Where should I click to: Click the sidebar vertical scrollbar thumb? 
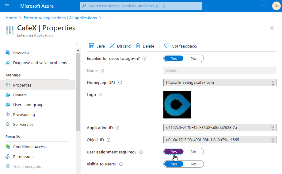click(x=78, y=92)
